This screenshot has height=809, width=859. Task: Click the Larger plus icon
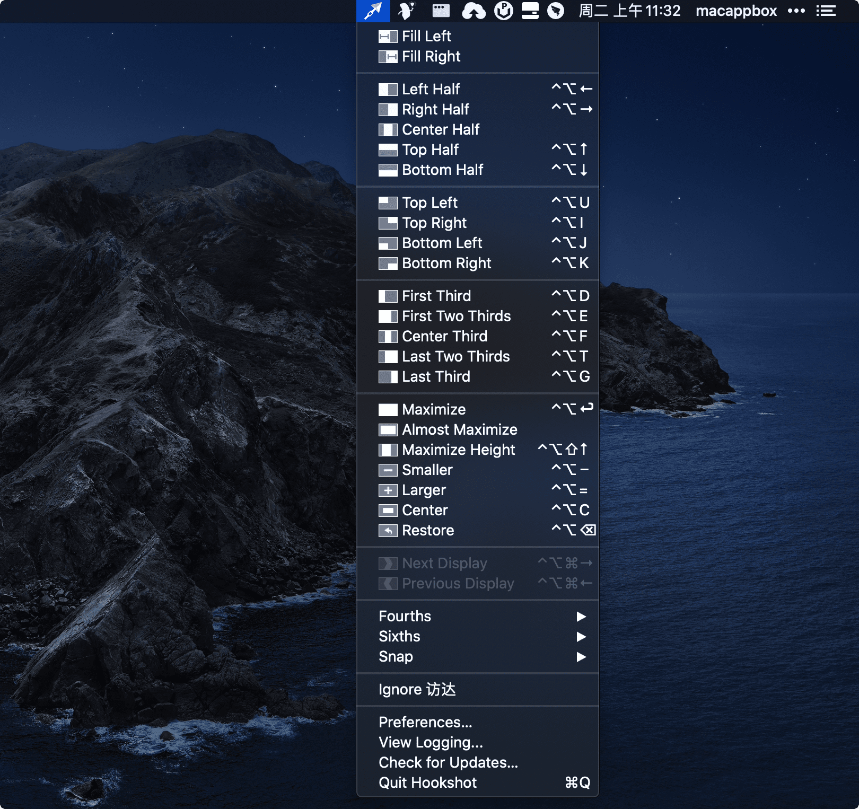coord(388,490)
